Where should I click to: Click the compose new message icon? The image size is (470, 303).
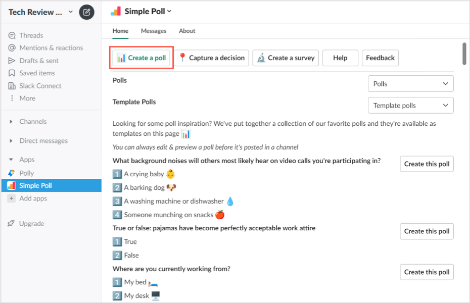click(86, 12)
